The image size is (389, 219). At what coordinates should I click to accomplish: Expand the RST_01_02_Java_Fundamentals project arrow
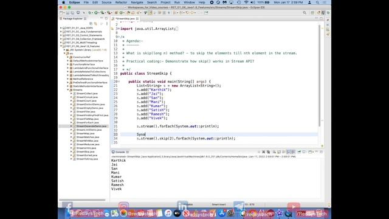coord(61,32)
